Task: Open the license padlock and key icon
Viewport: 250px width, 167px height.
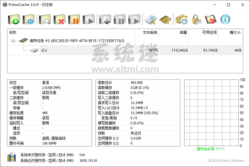Action: coord(196,20)
